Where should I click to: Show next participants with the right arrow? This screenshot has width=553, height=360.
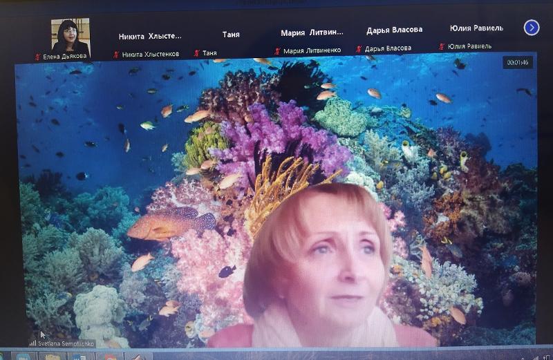(531, 28)
